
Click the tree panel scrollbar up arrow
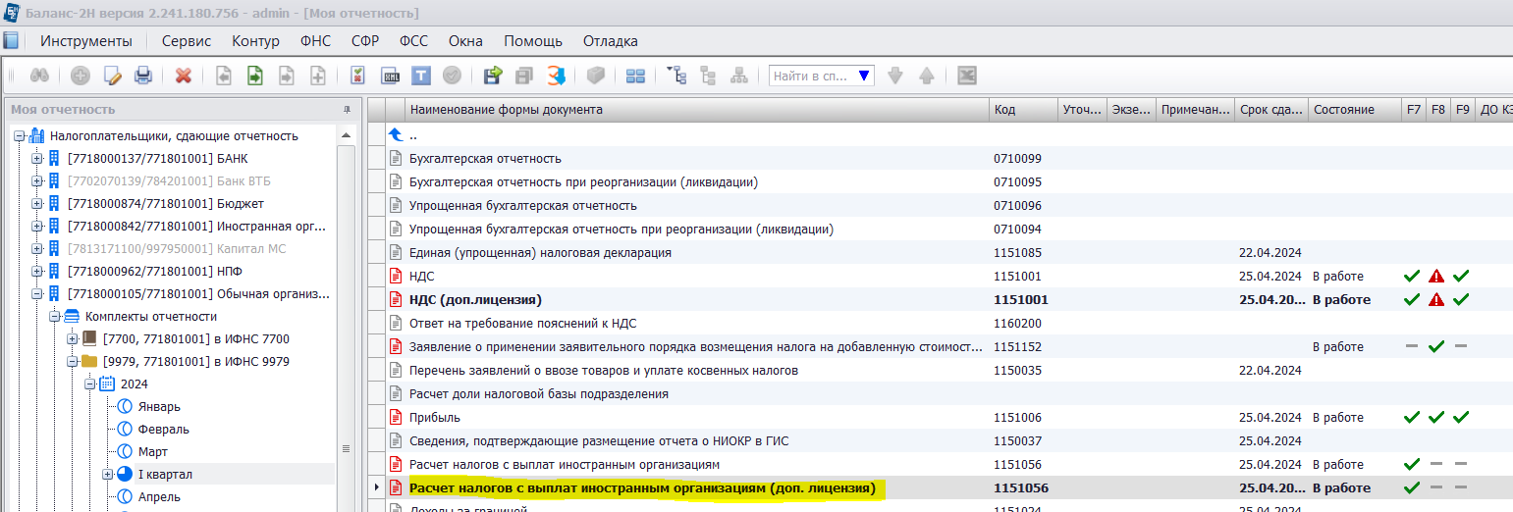tap(345, 134)
